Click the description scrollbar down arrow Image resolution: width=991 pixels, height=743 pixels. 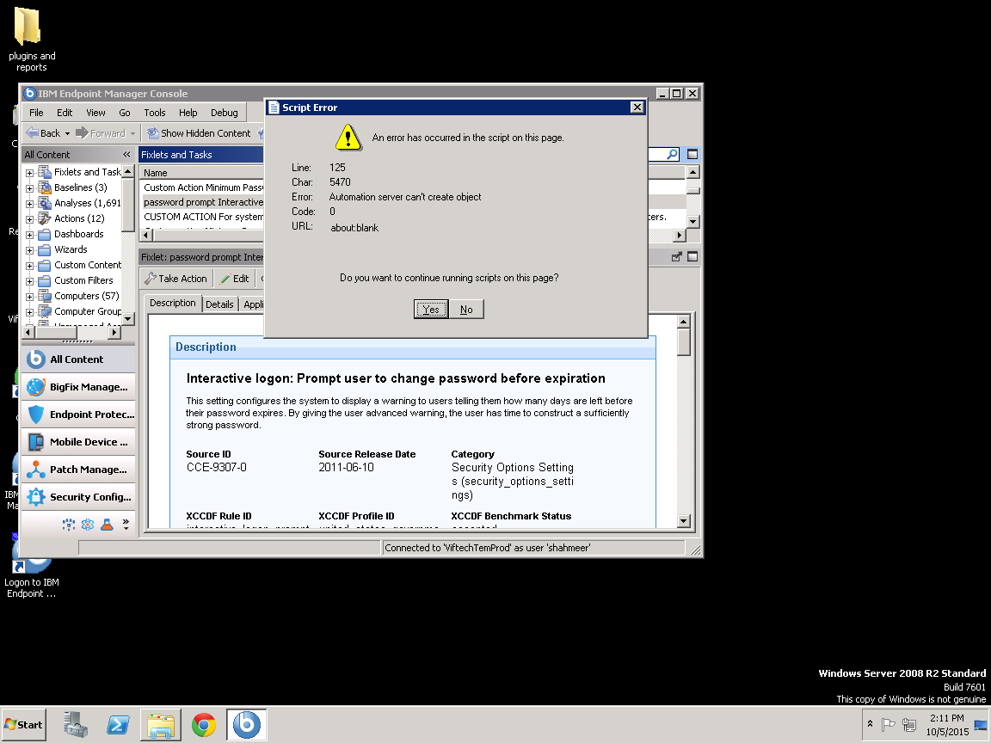pyautogui.click(x=683, y=521)
